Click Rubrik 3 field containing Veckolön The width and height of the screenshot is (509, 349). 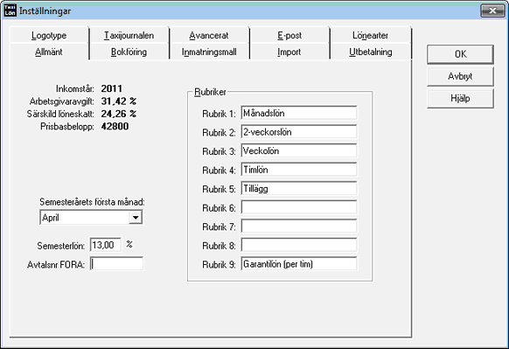(x=299, y=150)
